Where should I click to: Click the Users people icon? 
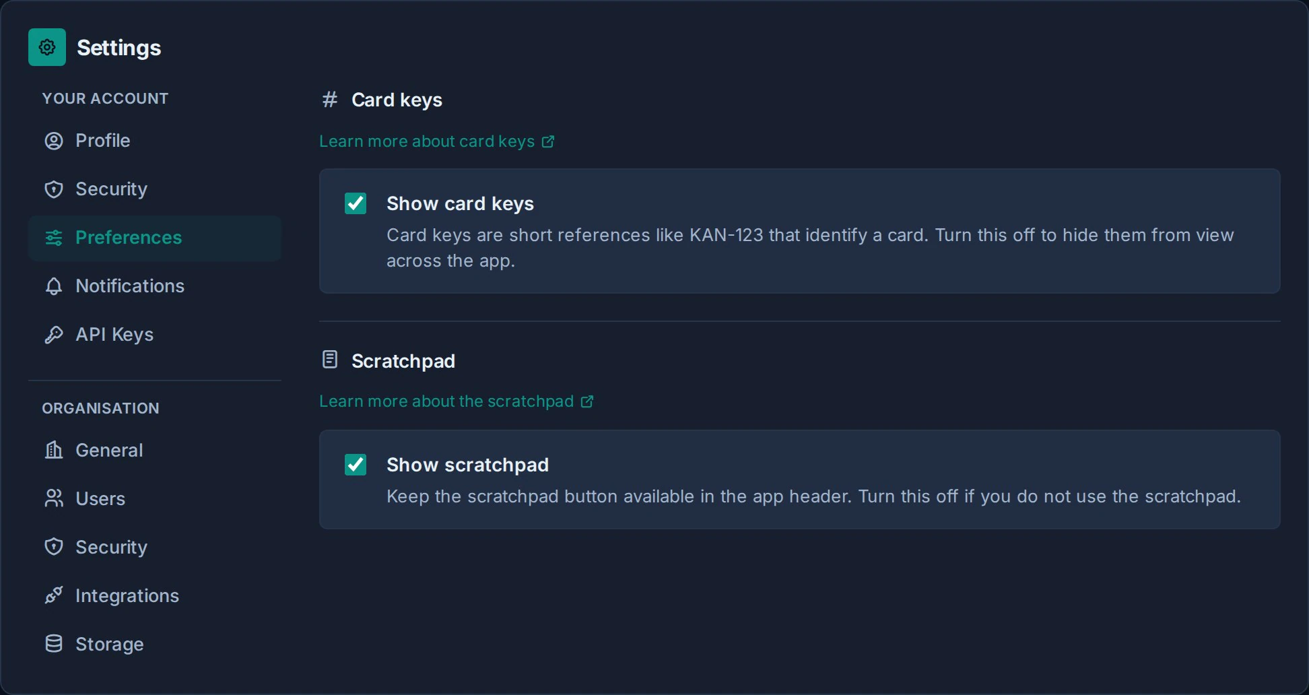(54, 498)
